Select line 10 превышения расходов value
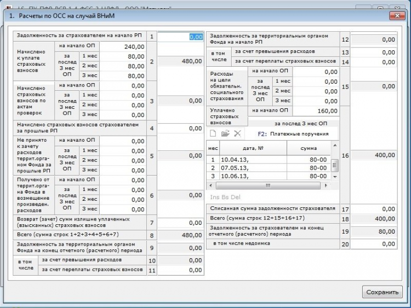This screenshot has width=411, height=308. click(x=181, y=260)
